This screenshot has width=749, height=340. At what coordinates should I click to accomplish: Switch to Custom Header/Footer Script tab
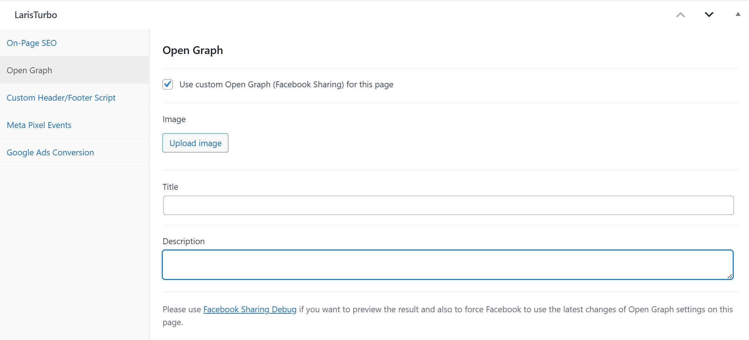[61, 98]
